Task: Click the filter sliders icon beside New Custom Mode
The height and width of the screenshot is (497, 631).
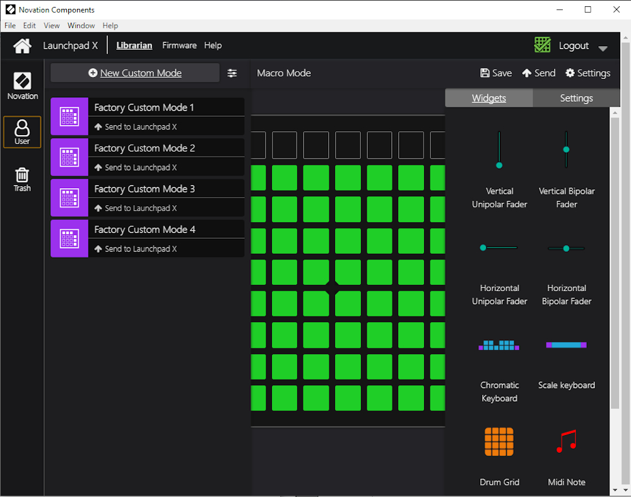Action: 232,73
